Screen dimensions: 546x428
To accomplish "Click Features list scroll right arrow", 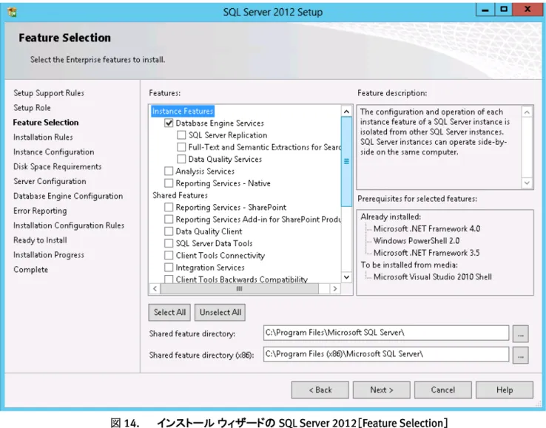I will point(335,288).
